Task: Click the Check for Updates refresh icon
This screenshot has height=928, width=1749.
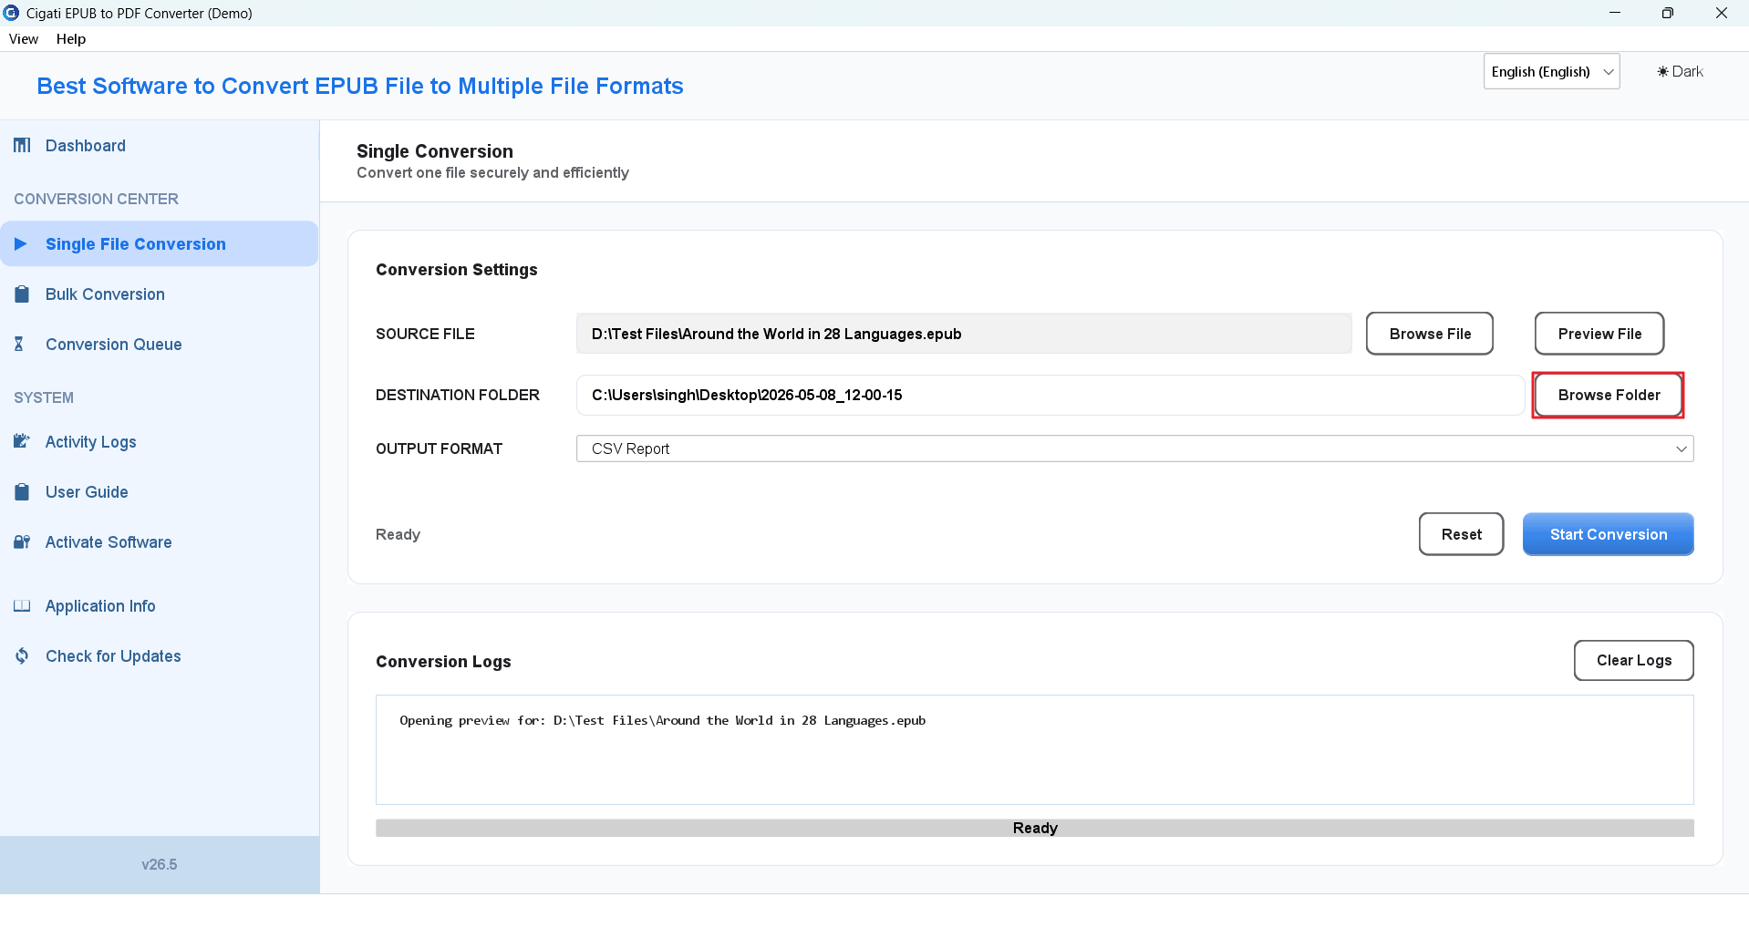Action: pyautogui.click(x=22, y=656)
